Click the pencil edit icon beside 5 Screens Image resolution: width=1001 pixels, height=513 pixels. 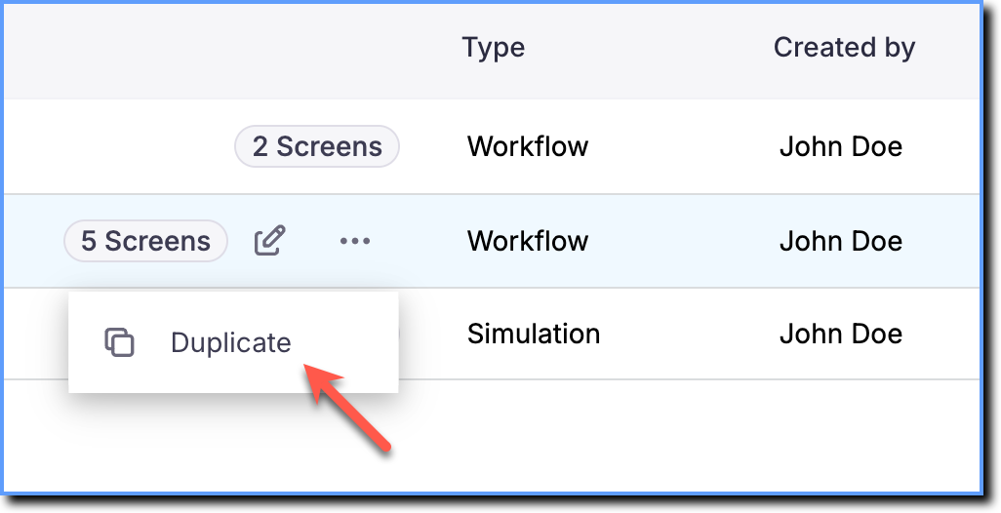pos(269,241)
